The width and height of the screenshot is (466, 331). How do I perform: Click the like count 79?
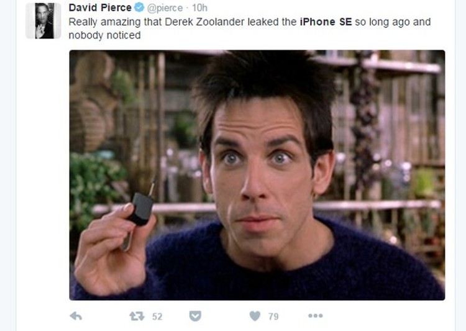pos(273,317)
